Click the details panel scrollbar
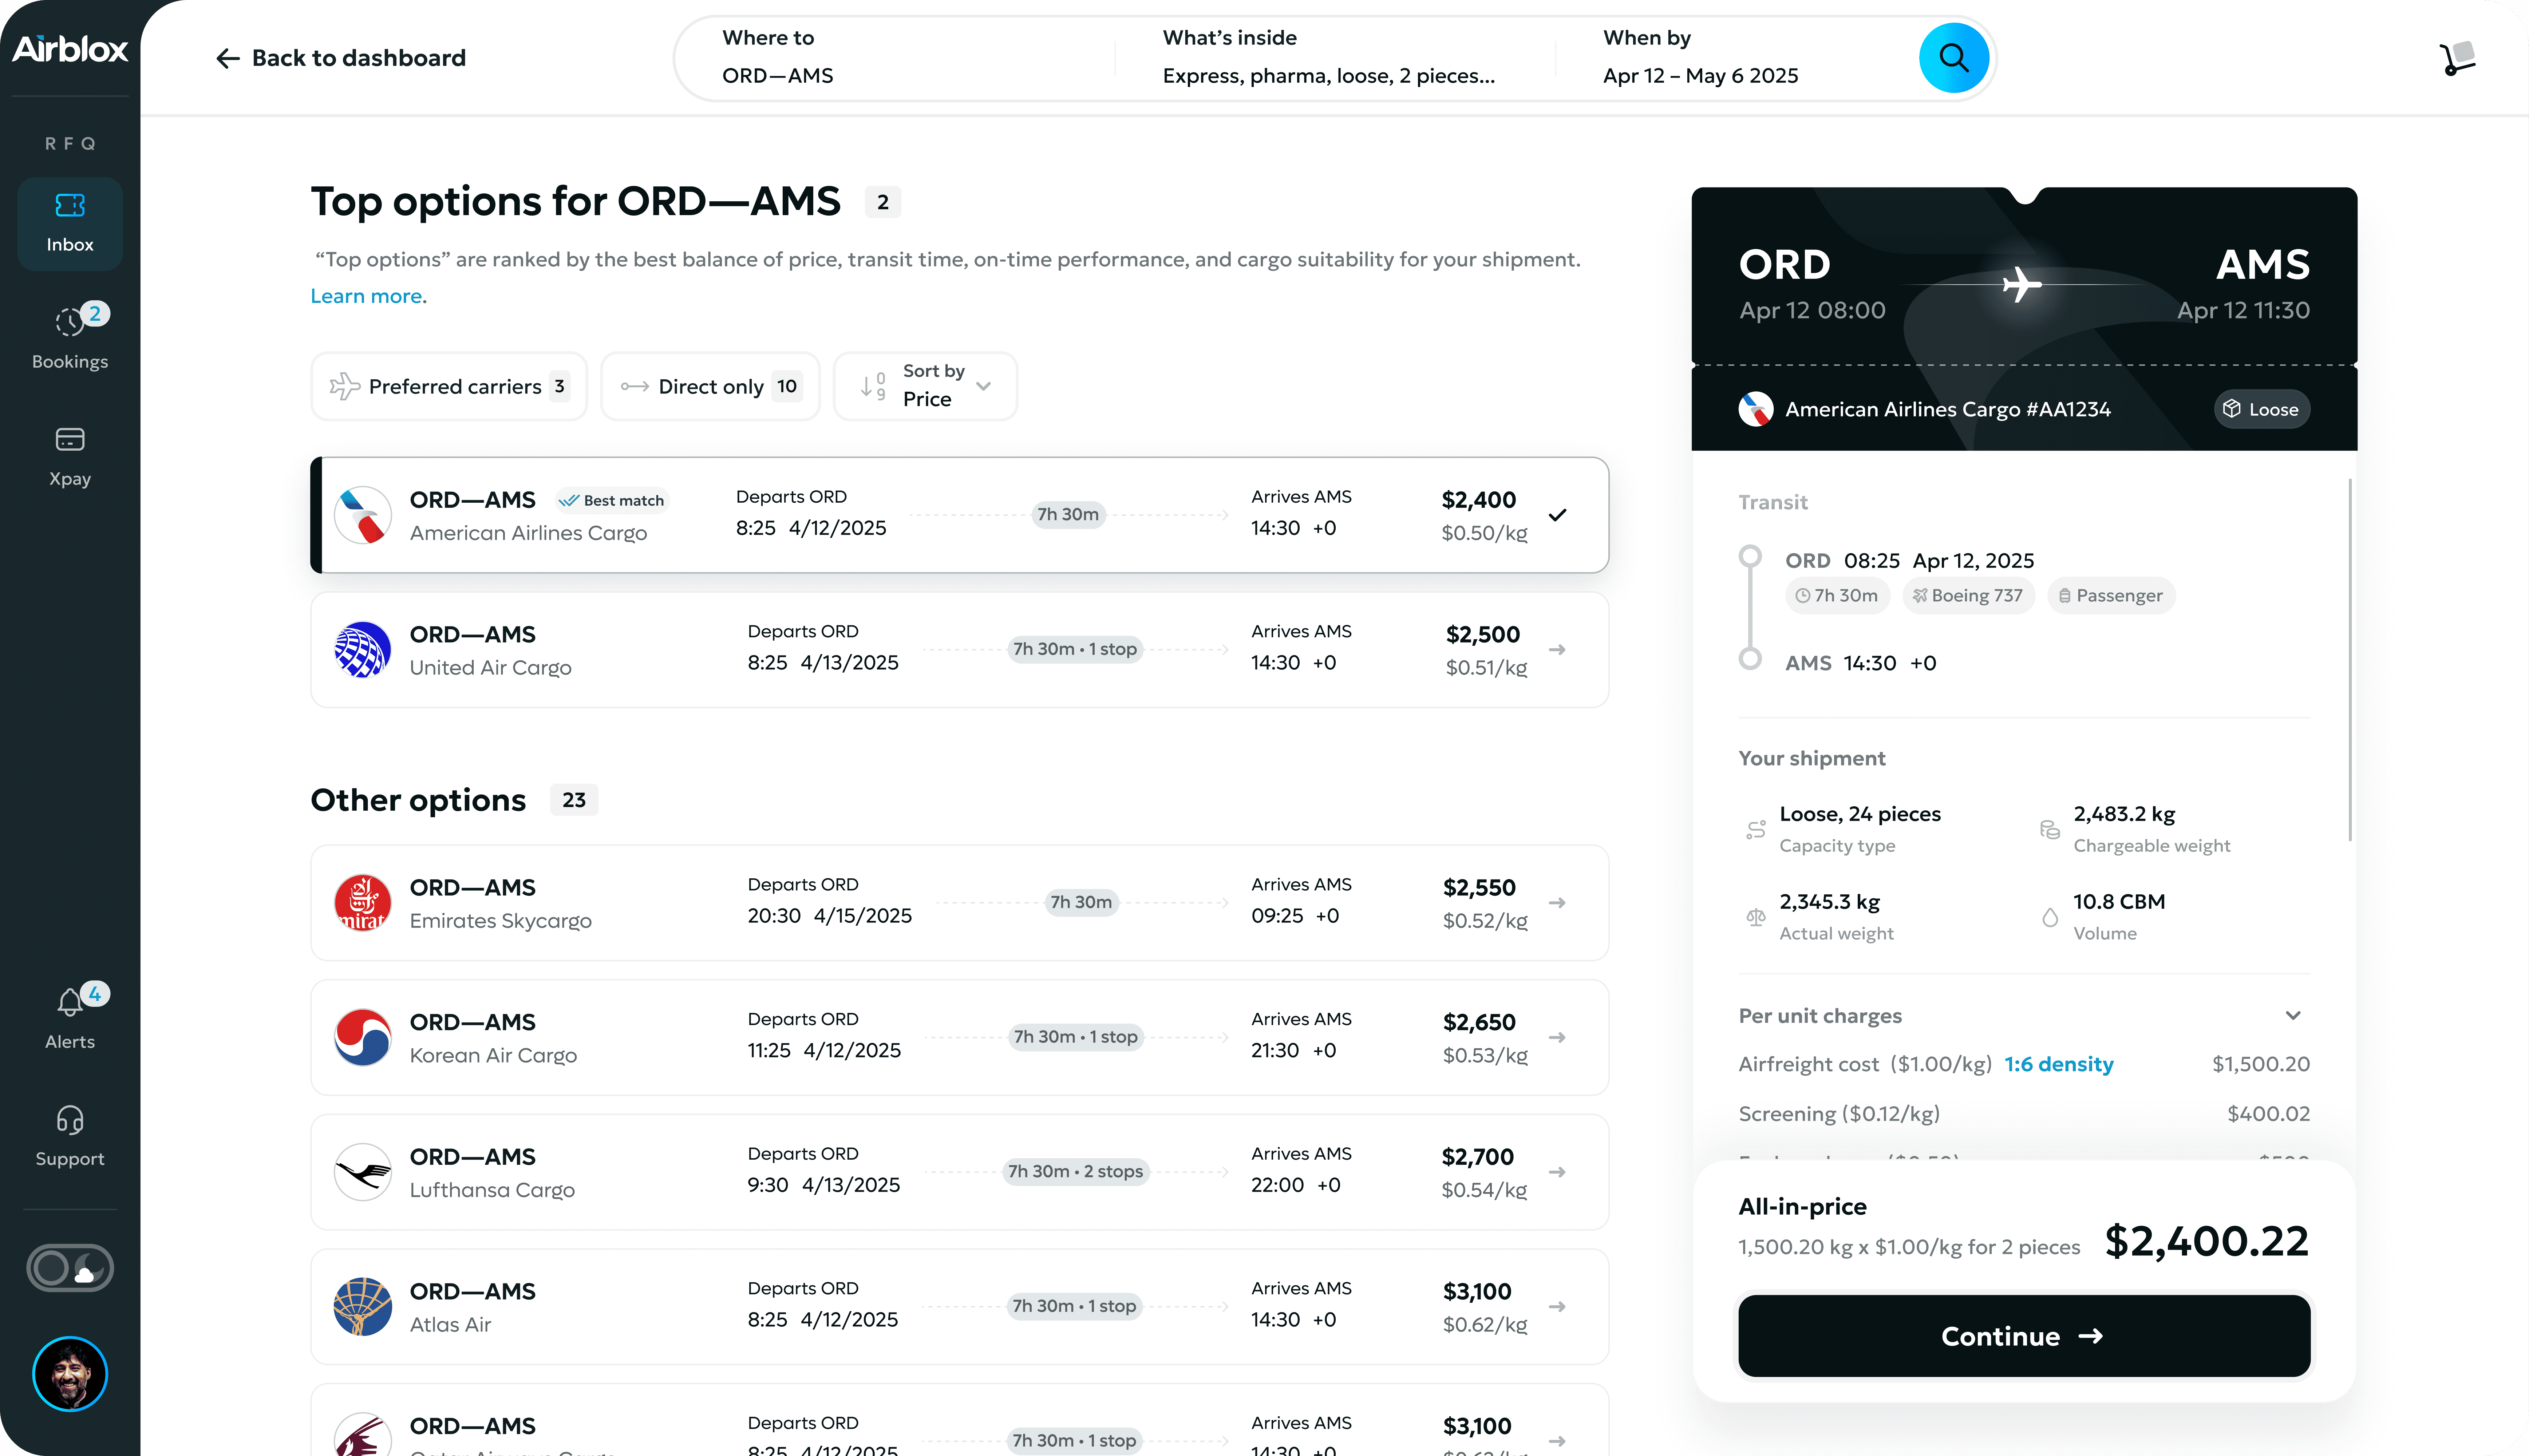2529x1456 pixels. (2349, 660)
